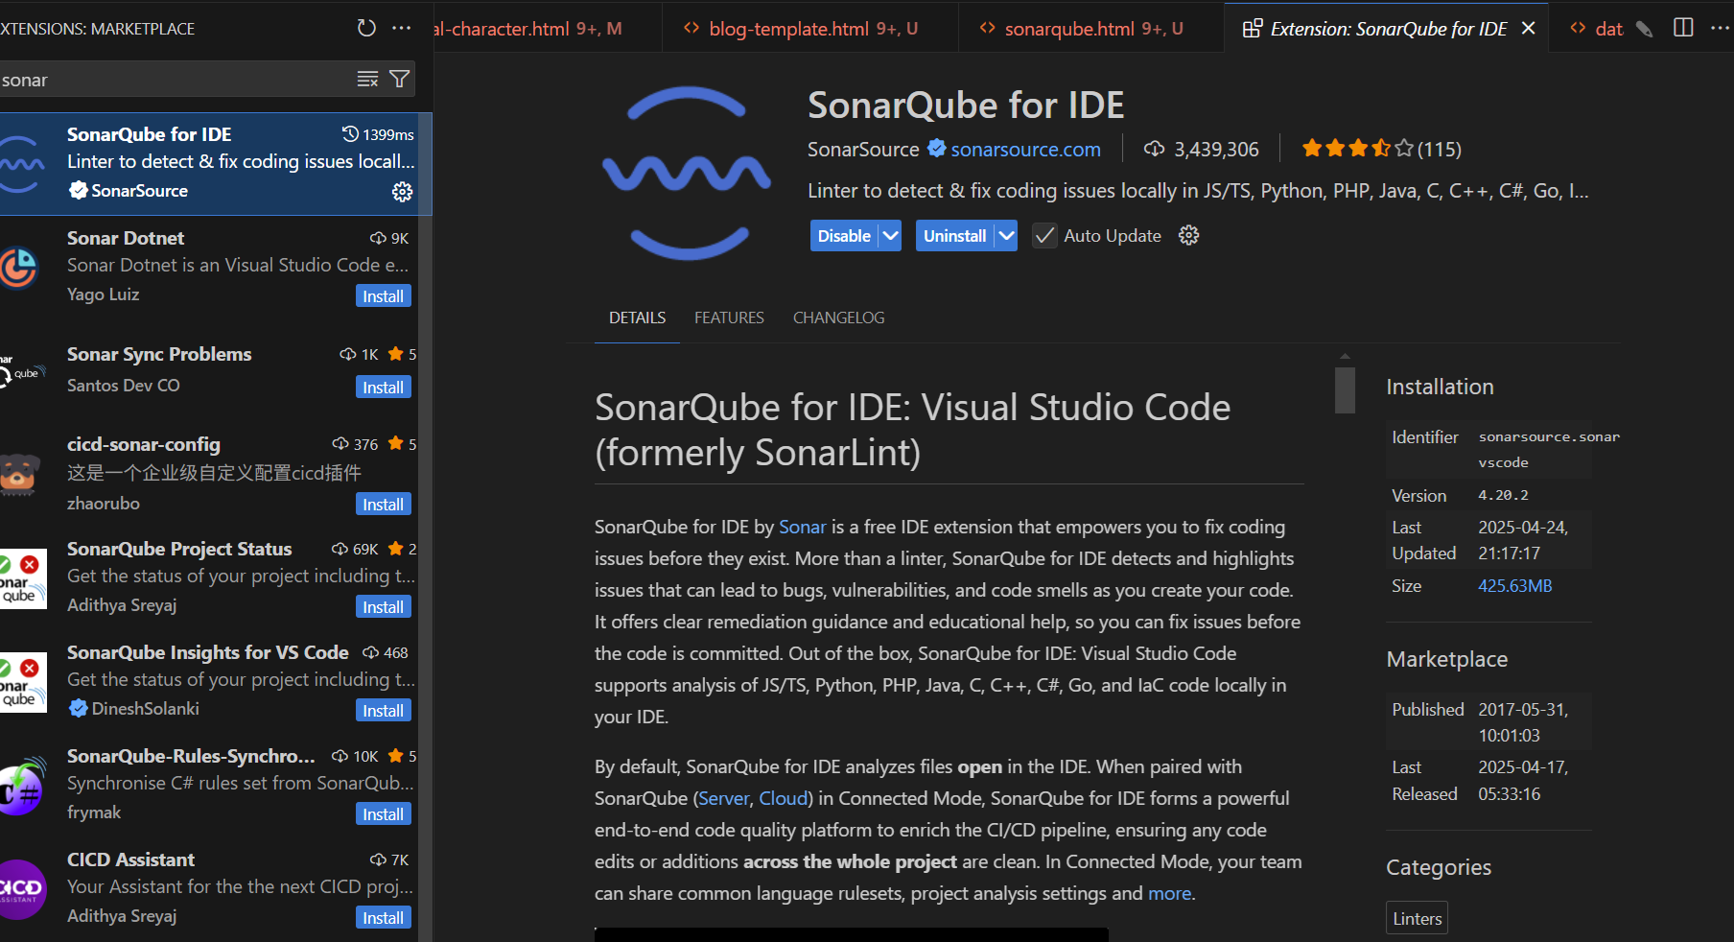Image resolution: width=1734 pixels, height=942 pixels.
Task: Click the details pane scrollbar thumb
Action: pyautogui.click(x=1345, y=390)
